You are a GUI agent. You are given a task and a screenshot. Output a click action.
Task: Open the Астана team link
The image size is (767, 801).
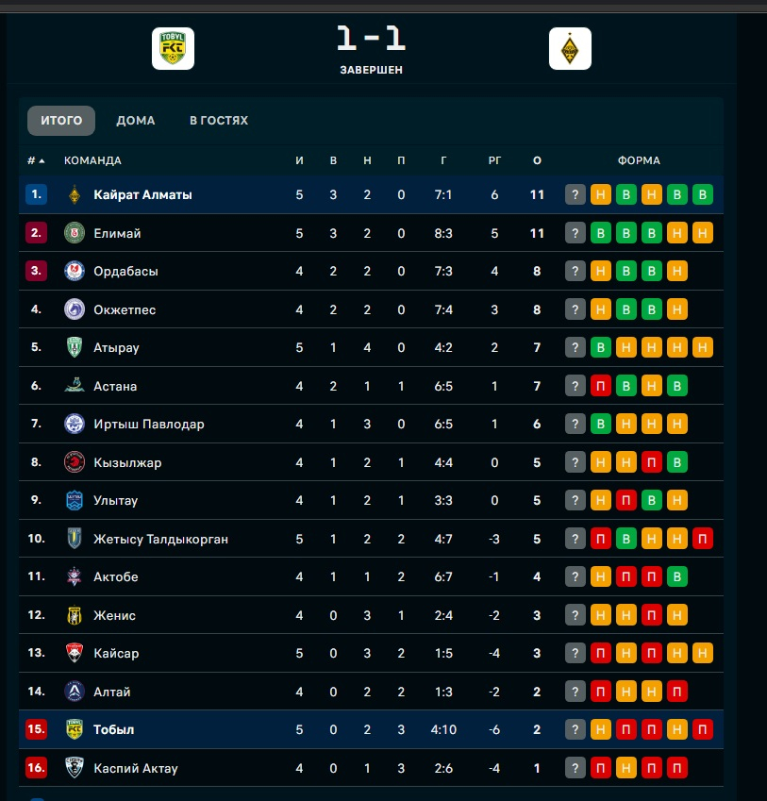115,386
